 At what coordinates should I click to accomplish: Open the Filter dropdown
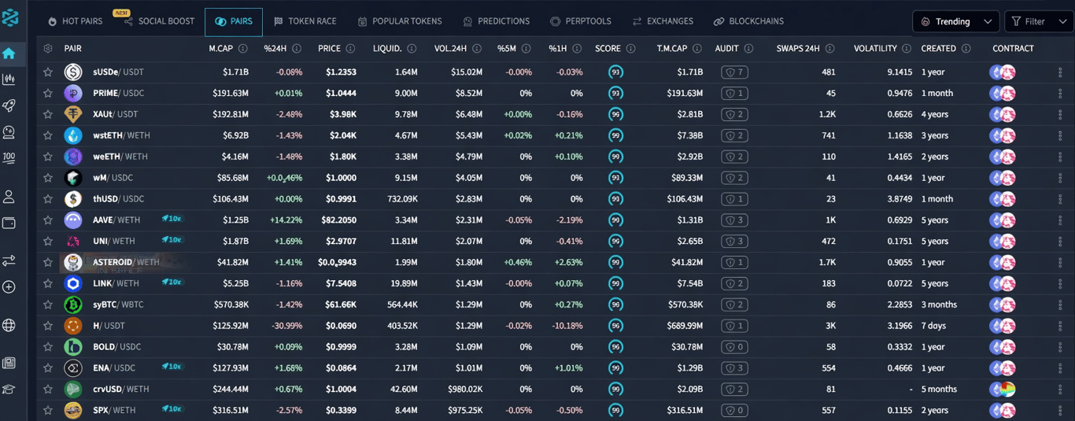(x=1039, y=21)
